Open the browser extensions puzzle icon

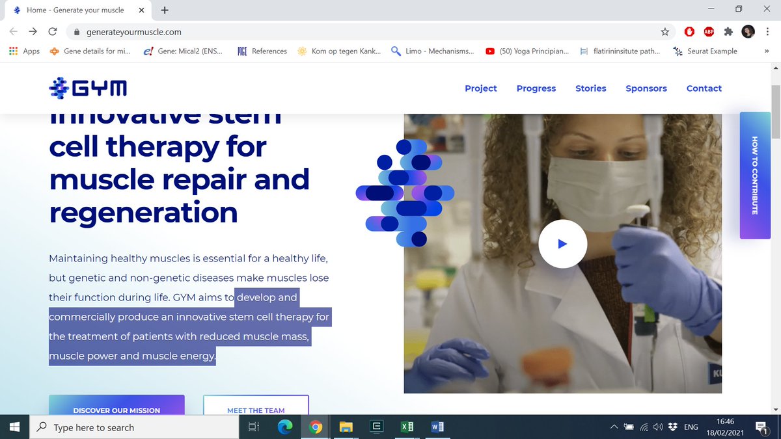pos(728,31)
